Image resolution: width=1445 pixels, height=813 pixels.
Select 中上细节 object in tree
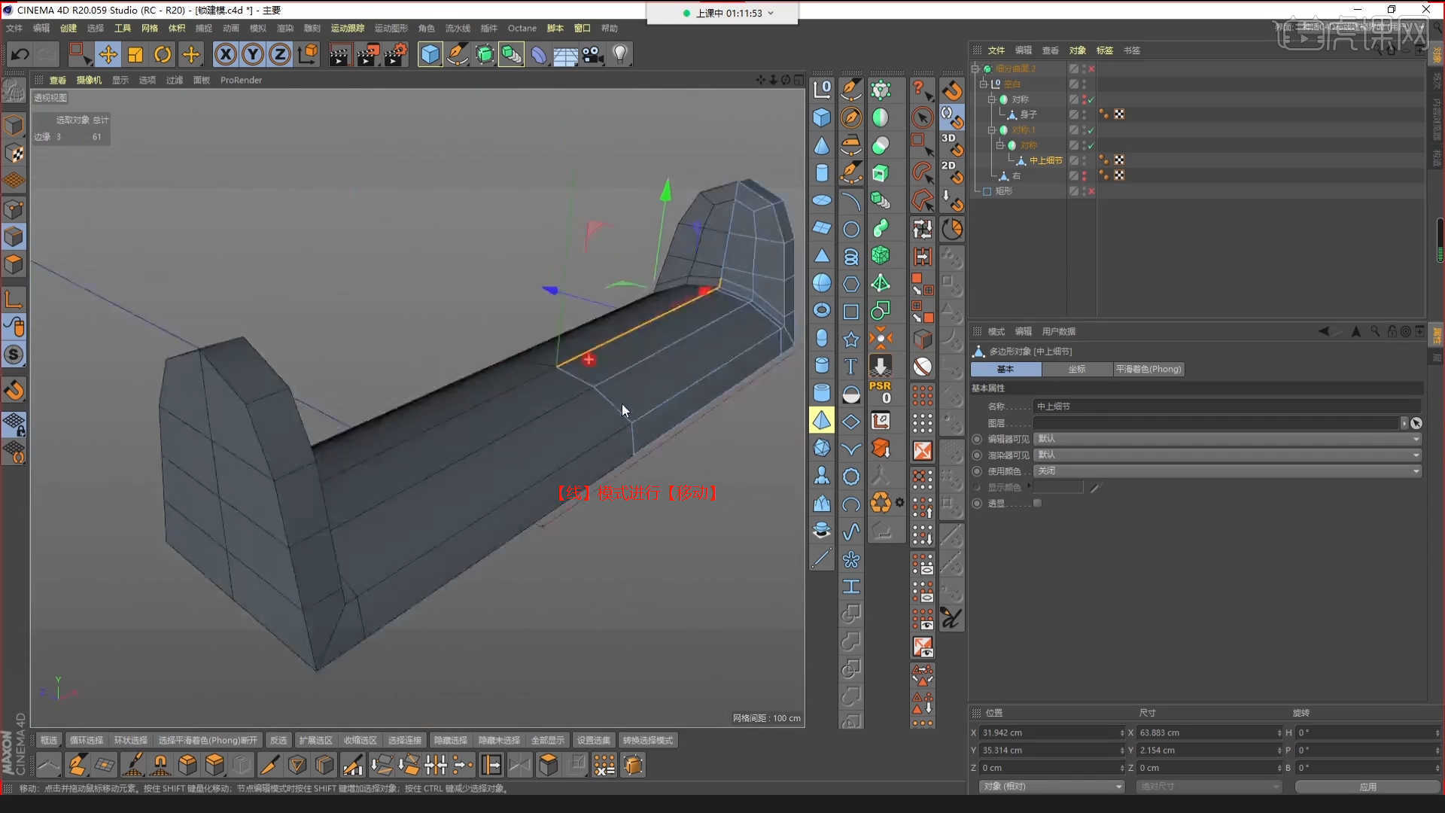[1045, 160]
